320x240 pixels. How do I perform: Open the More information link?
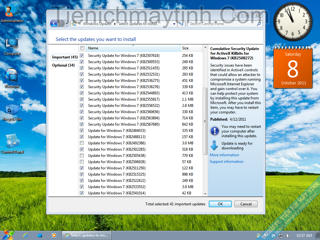click(x=224, y=155)
